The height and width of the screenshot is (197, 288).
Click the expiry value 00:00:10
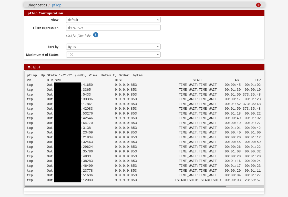(x=253, y=90)
